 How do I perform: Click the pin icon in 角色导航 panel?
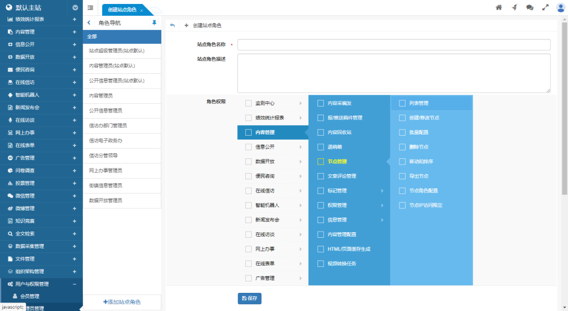point(154,23)
